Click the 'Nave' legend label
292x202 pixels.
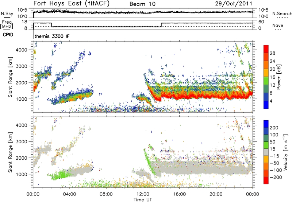pyautogui.click(x=278, y=25)
